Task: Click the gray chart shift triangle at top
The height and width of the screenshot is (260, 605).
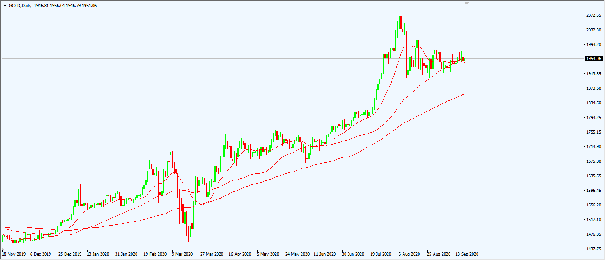Action: click(466, 3)
